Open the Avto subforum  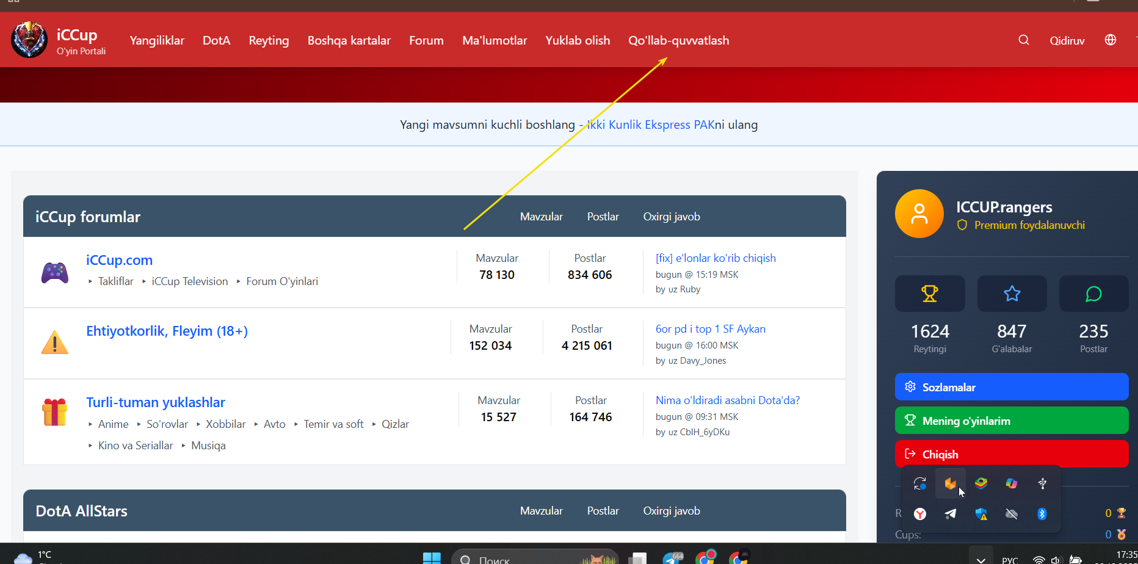pyautogui.click(x=275, y=424)
